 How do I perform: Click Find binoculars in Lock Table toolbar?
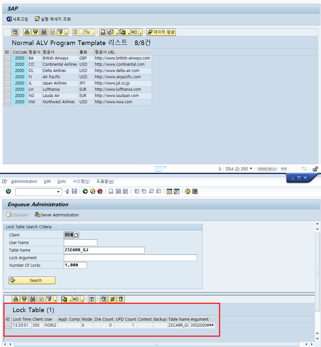(33, 299)
